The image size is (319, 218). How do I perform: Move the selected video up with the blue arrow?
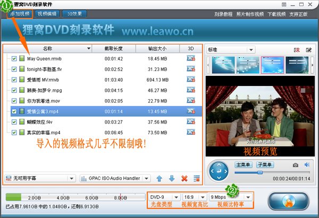159,178
